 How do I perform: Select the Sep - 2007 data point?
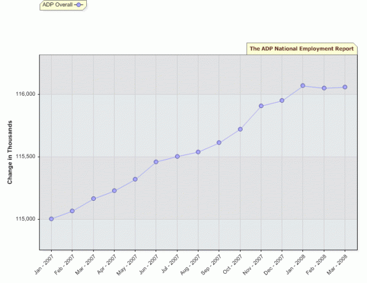pyautogui.click(x=219, y=142)
